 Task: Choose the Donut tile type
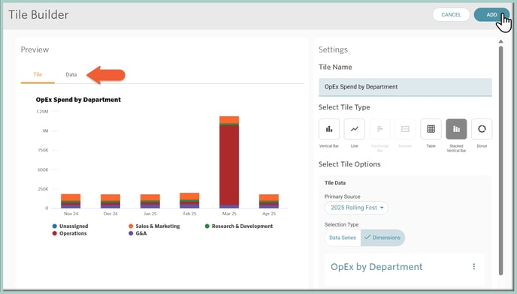click(x=482, y=129)
